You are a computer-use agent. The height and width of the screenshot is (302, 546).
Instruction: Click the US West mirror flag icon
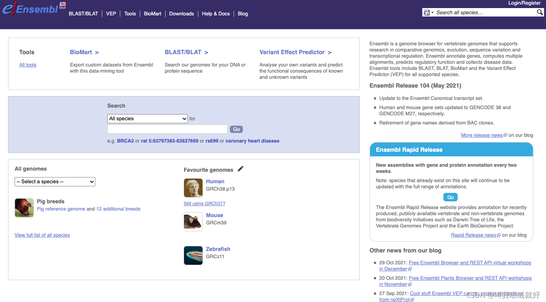tap(63, 5)
